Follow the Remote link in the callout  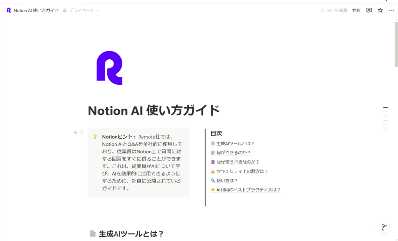point(147,137)
